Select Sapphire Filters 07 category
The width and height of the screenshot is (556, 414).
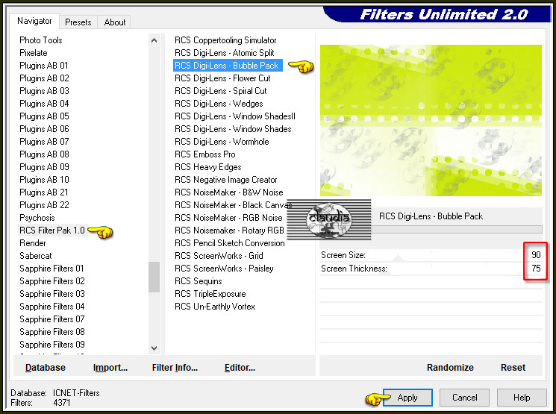(x=52, y=319)
